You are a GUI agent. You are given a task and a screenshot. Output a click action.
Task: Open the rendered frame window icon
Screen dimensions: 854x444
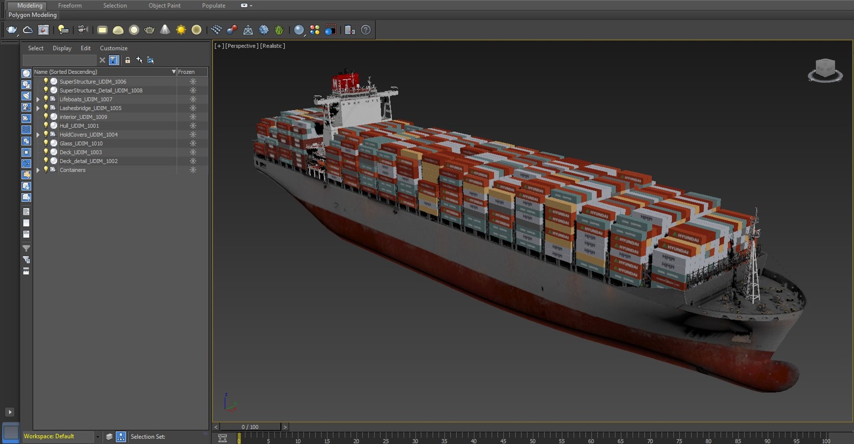coord(43,30)
